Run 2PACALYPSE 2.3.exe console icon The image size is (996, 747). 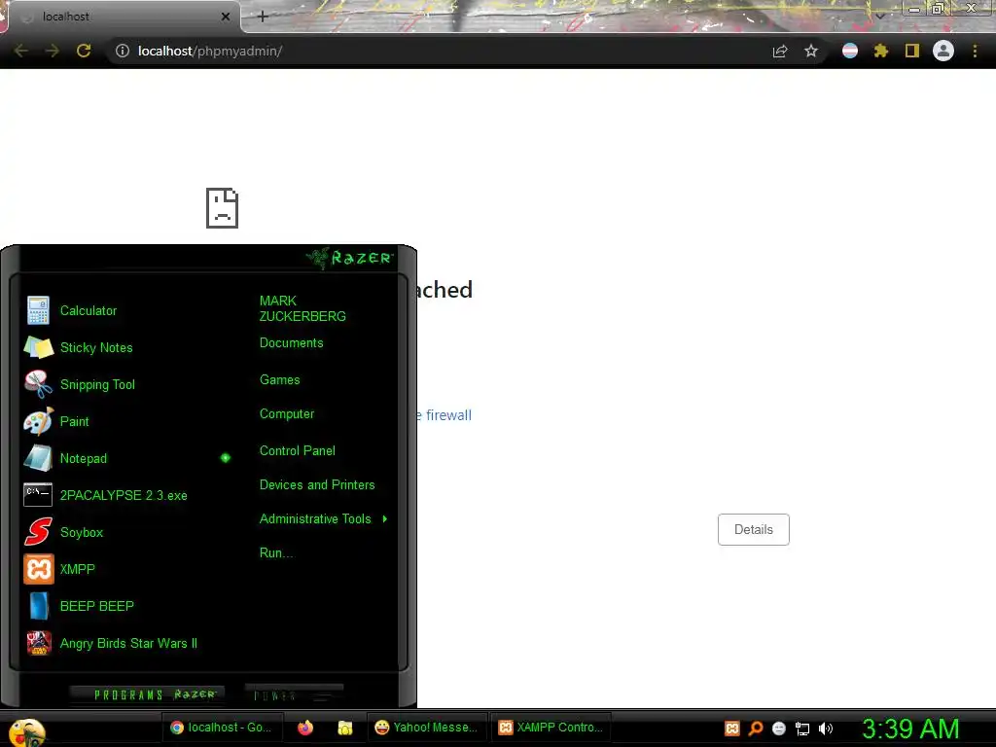38,495
